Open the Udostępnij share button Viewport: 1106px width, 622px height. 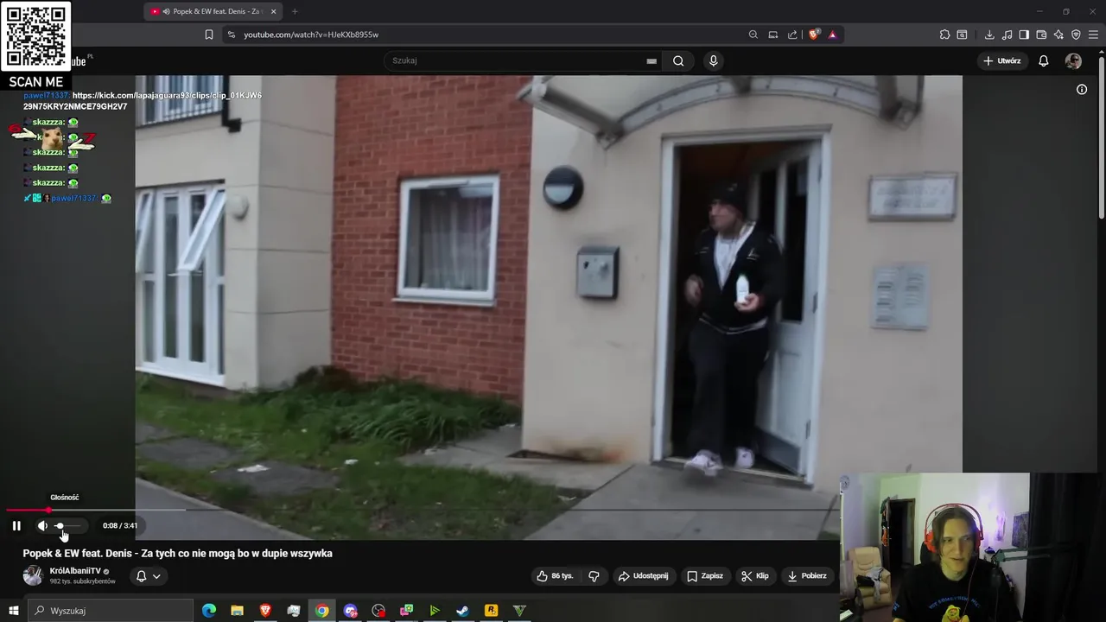pyautogui.click(x=644, y=576)
